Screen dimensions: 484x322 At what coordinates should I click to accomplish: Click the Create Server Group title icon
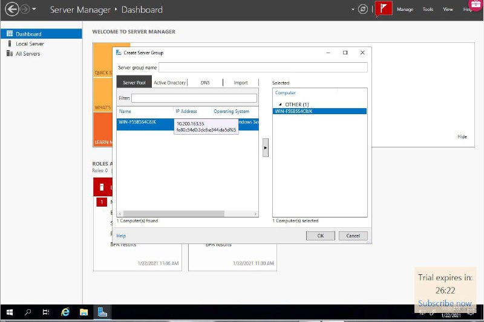point(119,53)
